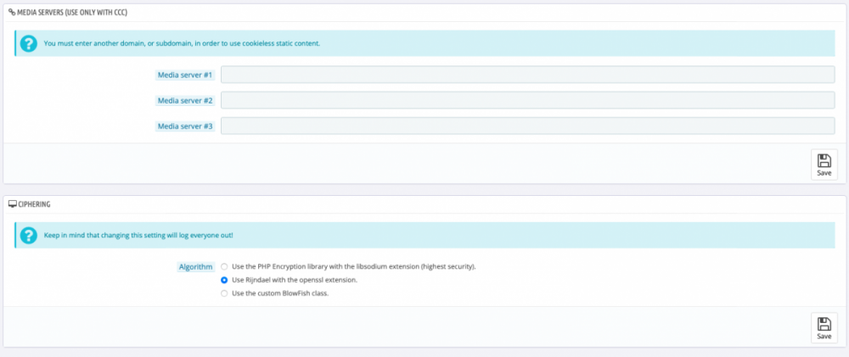Image resolution: width=849 pixels, height=357 pixels.
Task: Click the Media server #3 label
Action: [184, 126]
